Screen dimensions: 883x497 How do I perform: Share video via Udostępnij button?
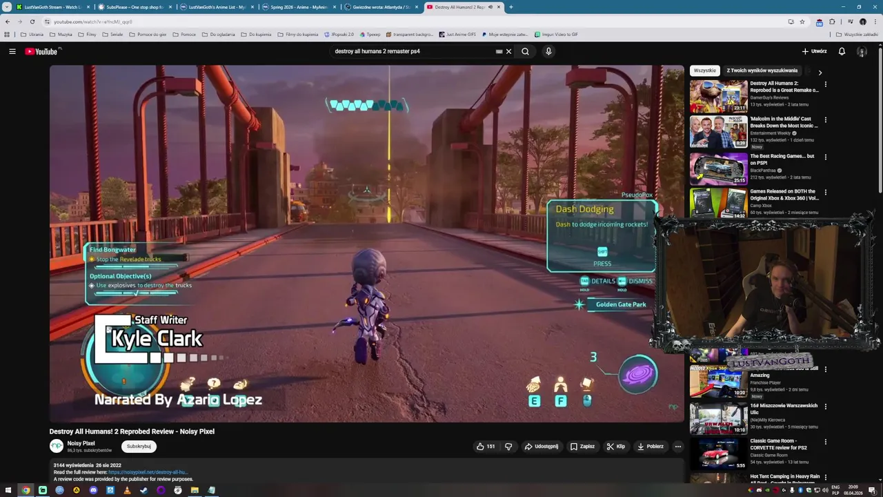click(542, 447)
